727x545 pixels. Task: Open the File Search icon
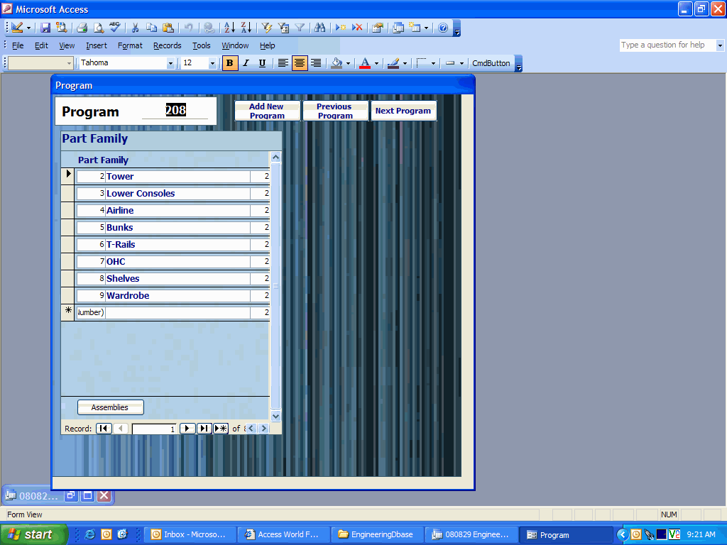click(61, 28)
